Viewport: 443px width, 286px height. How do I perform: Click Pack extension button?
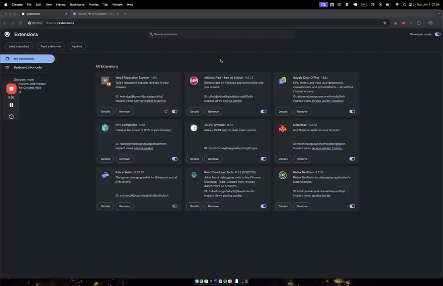(51, 46)
